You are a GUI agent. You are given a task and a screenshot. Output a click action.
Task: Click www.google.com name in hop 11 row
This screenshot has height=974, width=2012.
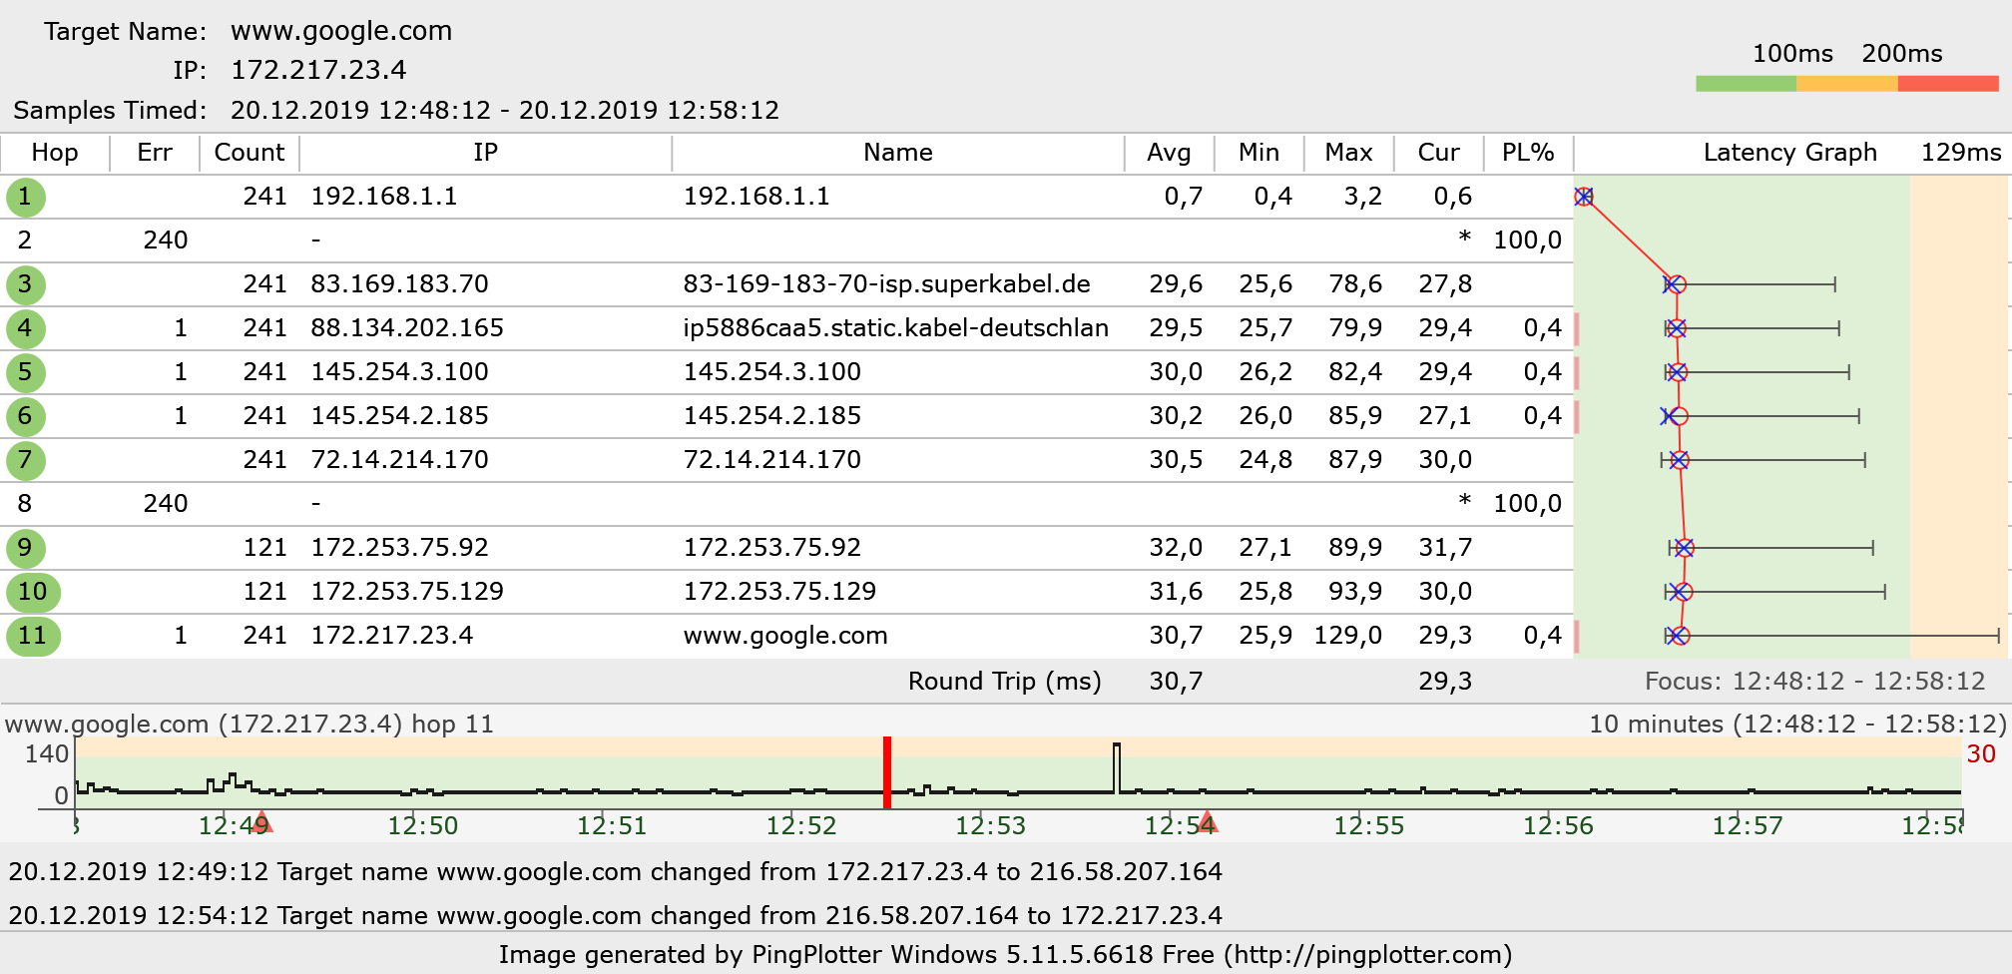click(785, 636)
